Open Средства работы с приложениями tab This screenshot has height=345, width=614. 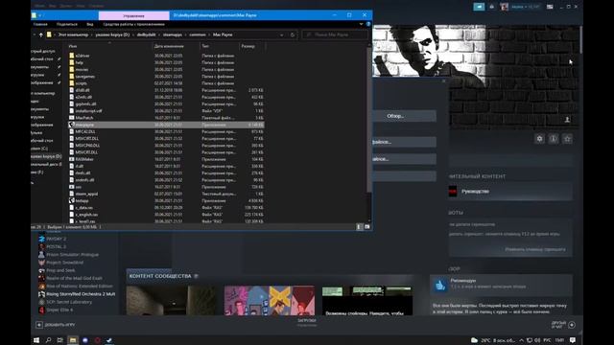point(134,24)
